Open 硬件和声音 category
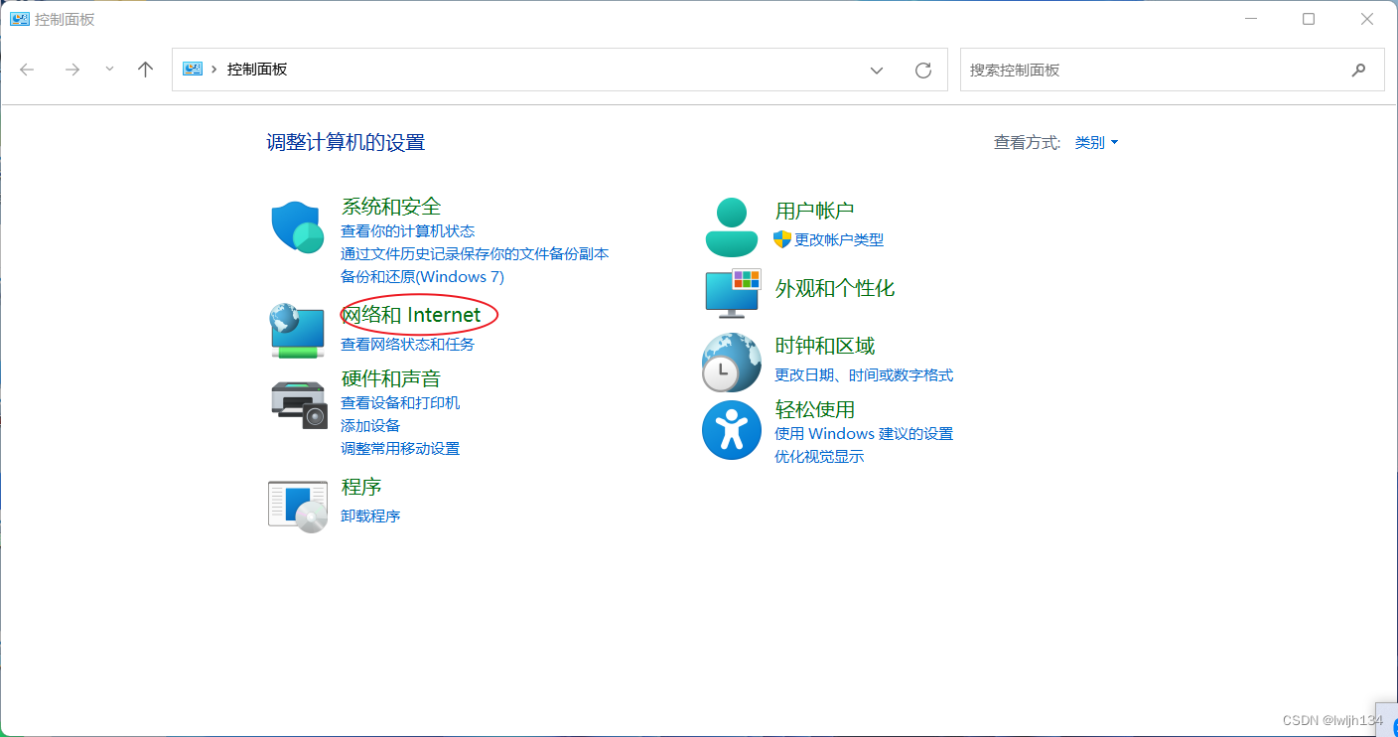Image resolution: width=1398 pixels, height=737 pixels. coord(391,378)
